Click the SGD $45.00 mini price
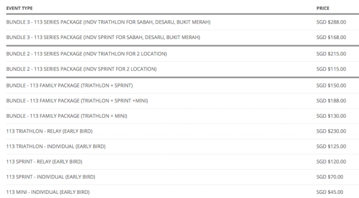 tap(330, 192)
